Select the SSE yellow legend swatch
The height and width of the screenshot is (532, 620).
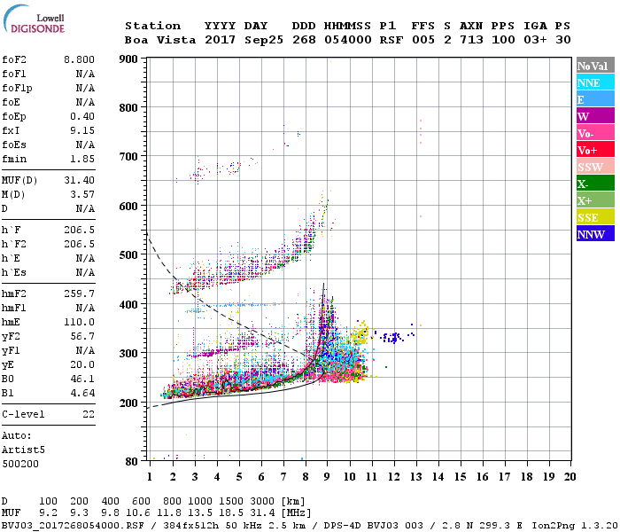tap(595, 217)
